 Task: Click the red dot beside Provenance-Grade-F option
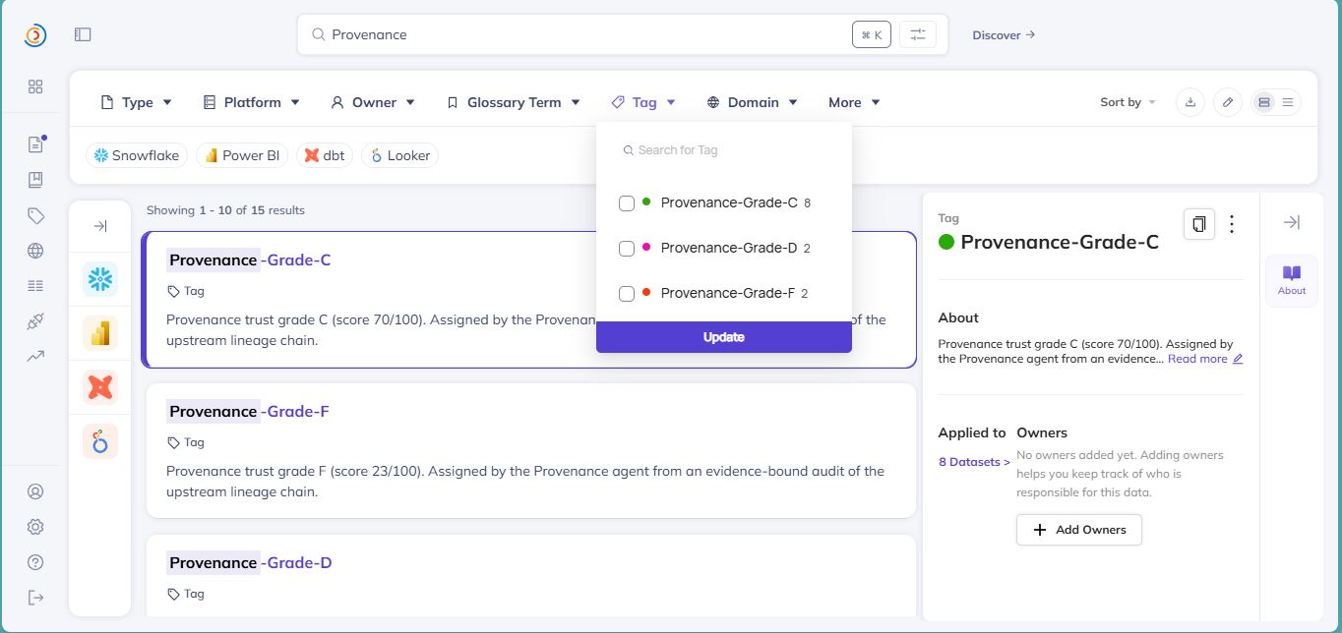646,292
